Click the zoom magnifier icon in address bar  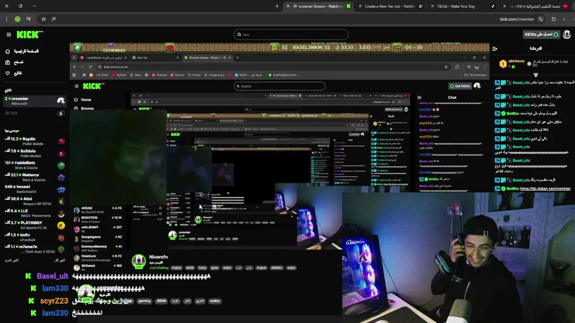(x=53, y=19)
